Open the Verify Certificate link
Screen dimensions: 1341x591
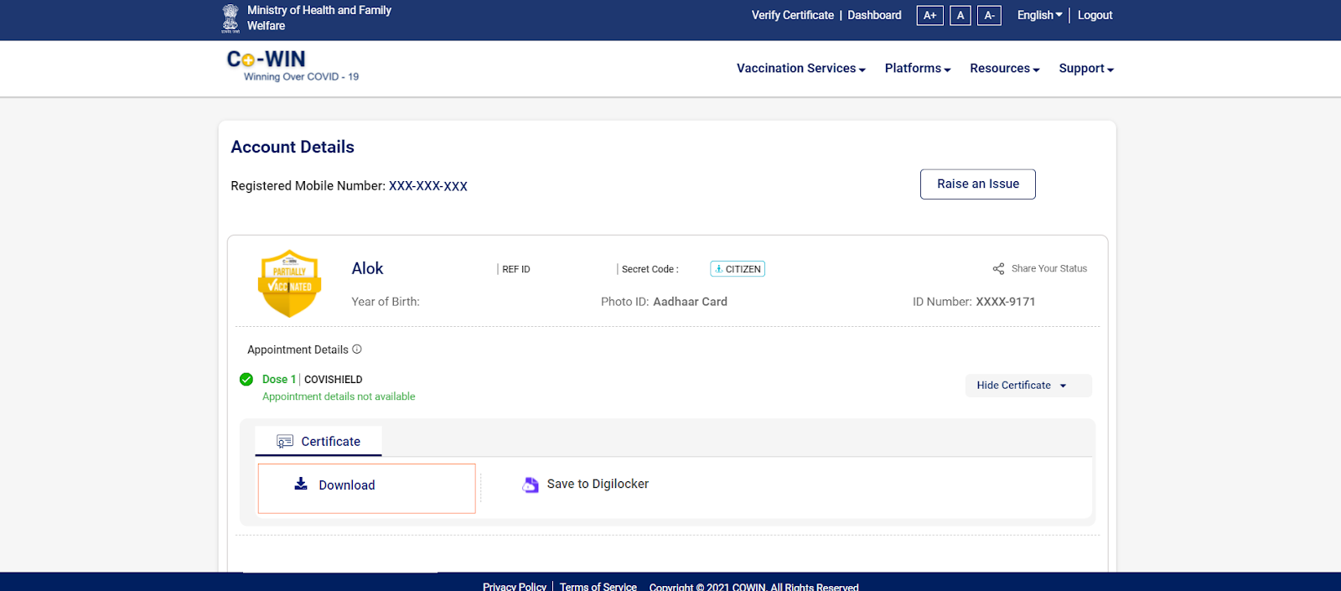tap(793, 15)
